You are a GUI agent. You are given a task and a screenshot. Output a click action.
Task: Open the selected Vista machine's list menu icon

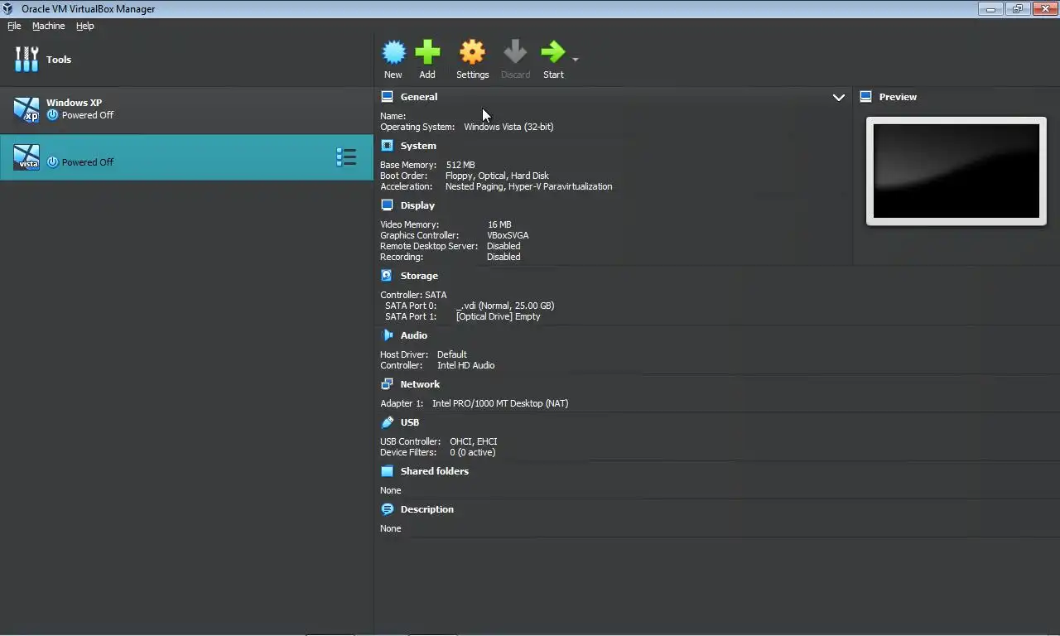point(346,157)
